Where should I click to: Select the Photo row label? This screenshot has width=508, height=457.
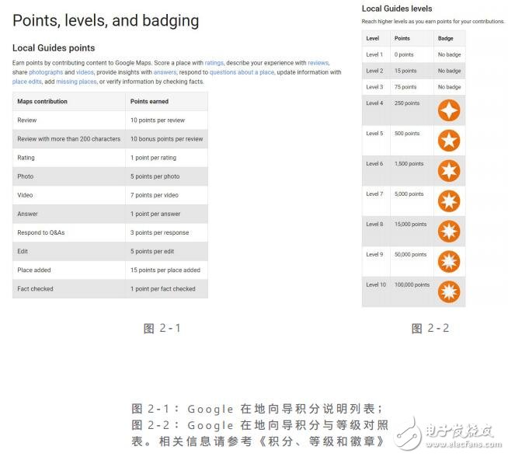click(26, 176)
